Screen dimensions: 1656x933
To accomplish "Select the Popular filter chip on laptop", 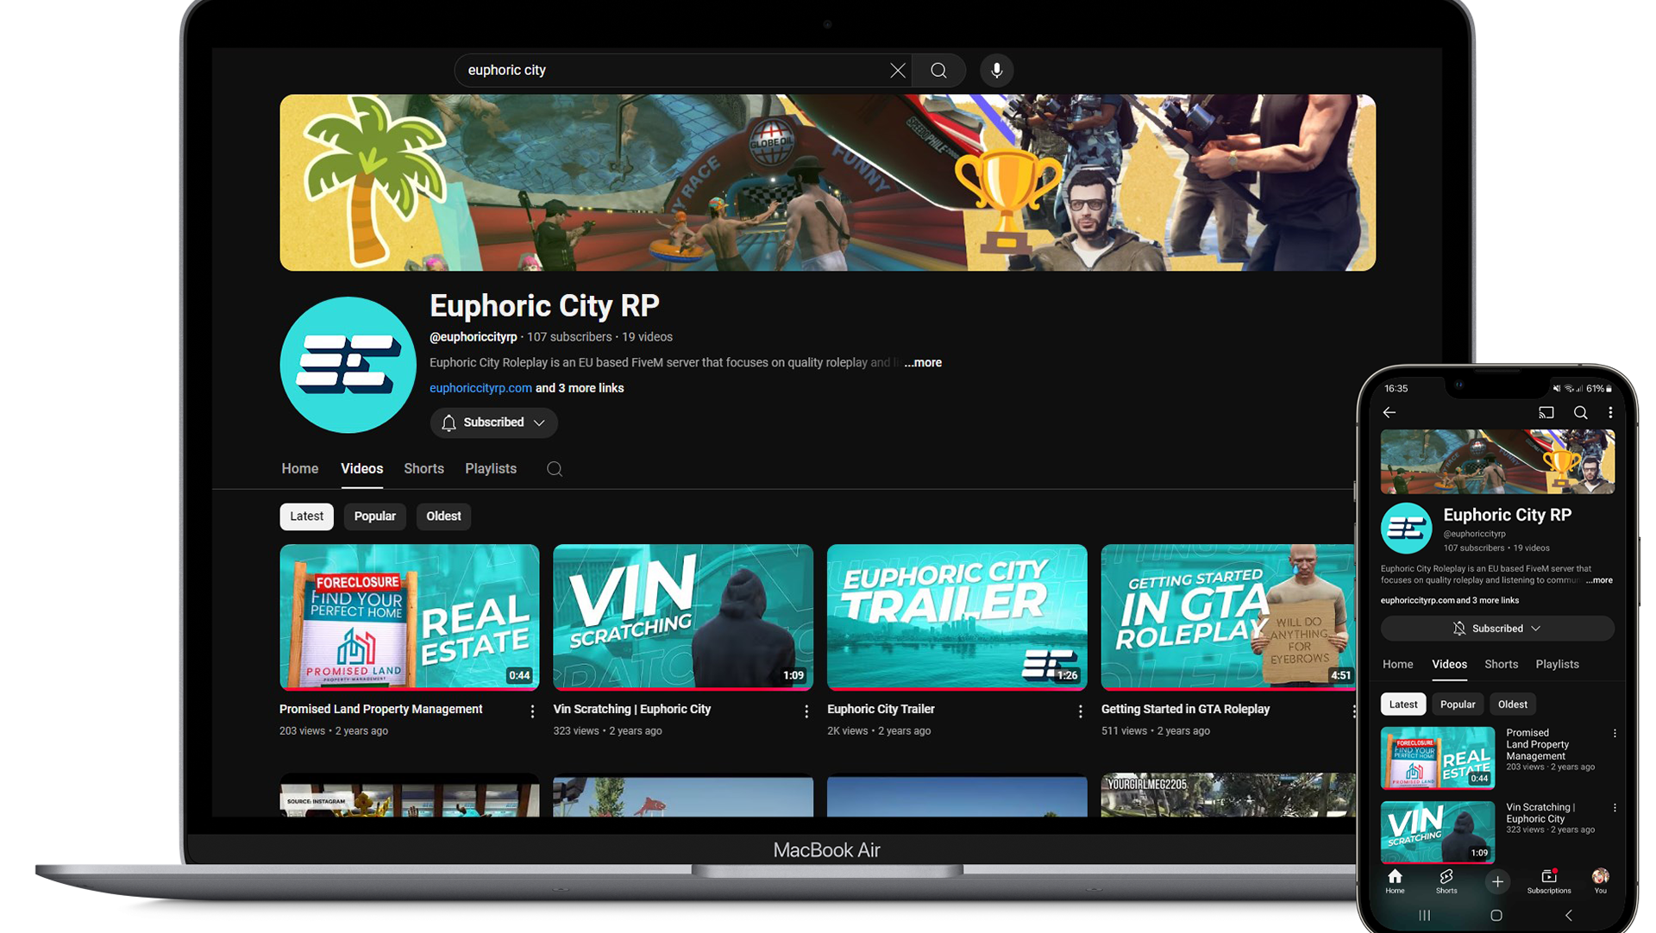I will [x=374, y=517].
